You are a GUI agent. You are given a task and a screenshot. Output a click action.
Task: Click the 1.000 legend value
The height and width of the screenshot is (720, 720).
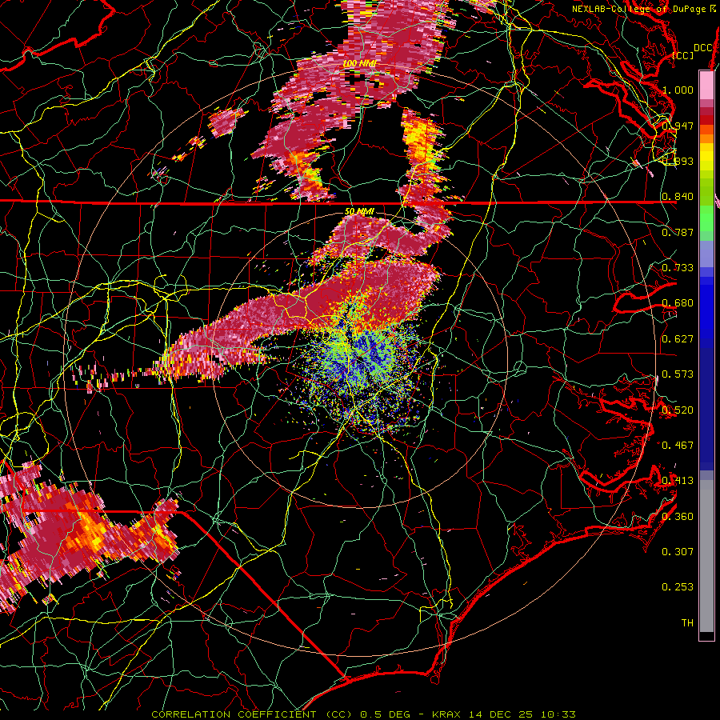click(678, 90)
